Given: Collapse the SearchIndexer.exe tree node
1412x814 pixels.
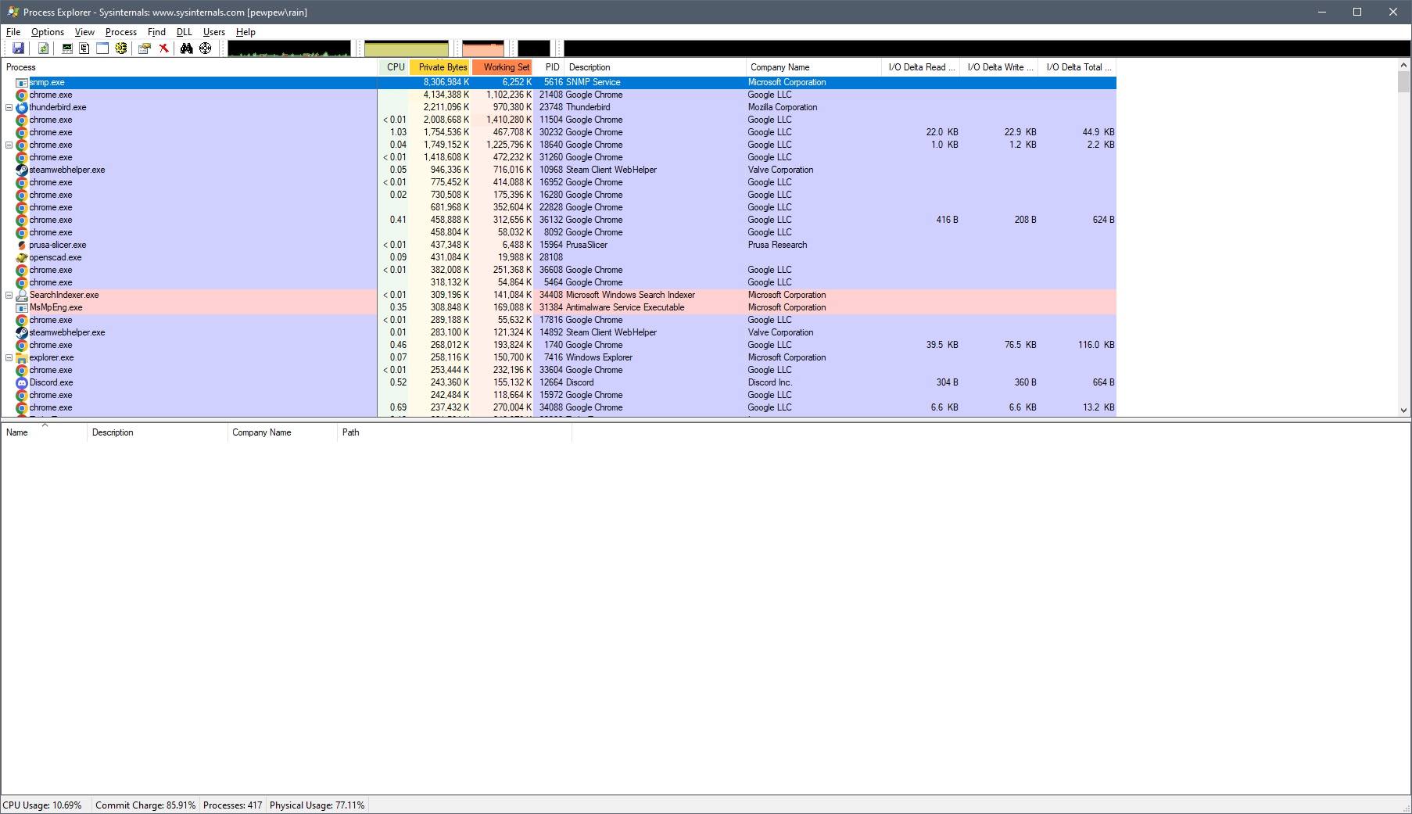Looking at the screenshot, I should coord(9,295).
